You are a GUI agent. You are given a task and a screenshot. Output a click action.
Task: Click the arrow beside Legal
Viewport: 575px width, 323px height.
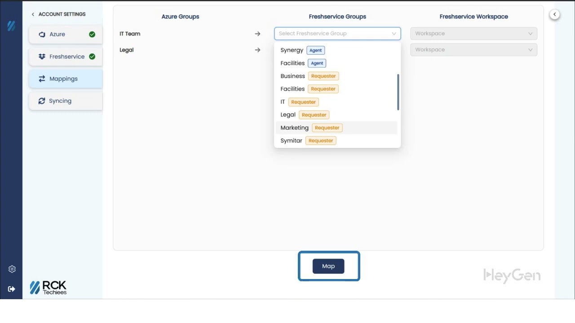(257, 50)
